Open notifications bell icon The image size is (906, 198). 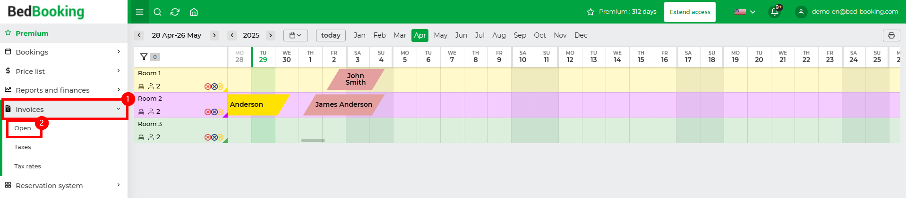[775, 12]
